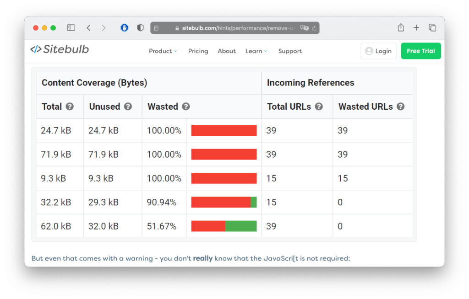Image resolution: width=469 pixels, height=299 pixels.
Task: Click the sidebar toggle icon
Action: click(x=71, y=27)
